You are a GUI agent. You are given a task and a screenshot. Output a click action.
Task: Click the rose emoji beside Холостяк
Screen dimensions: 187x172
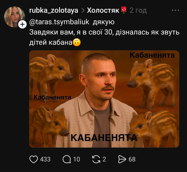tap(124, 10)
